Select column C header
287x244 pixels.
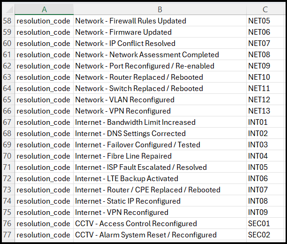click(265, 9)
